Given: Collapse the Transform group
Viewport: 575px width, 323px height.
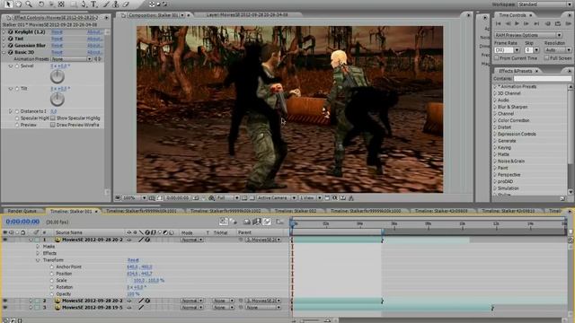Looking at the screenshot, I should (38, 260).
